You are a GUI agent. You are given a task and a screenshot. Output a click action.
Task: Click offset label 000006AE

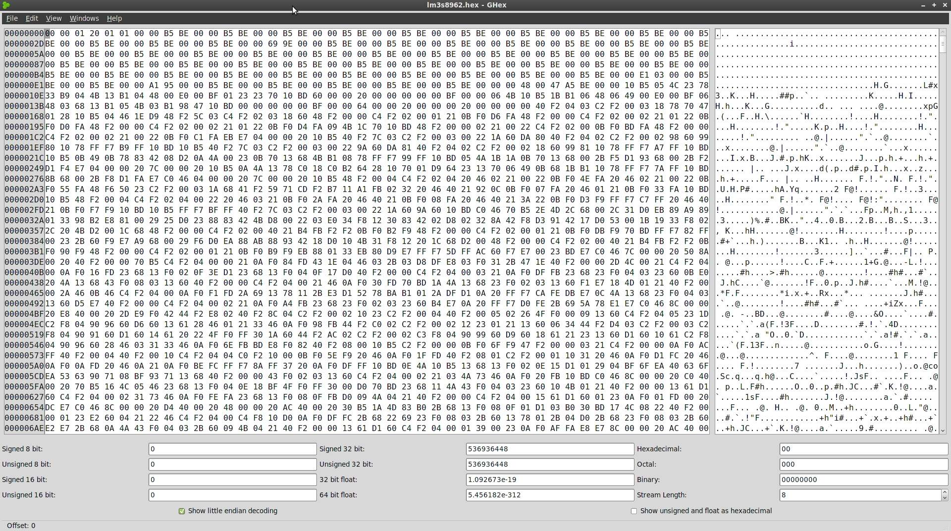click(24, 428)
